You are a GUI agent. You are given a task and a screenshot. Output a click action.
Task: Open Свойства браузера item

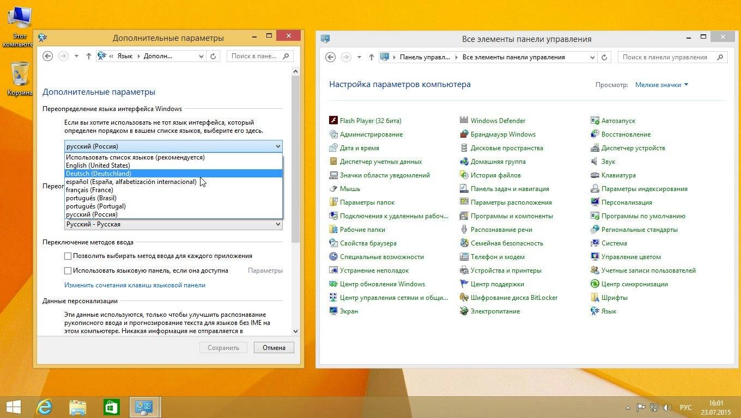363,243
